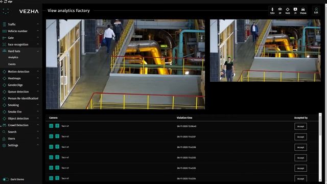Collapse the Hard hats section chevron
327x184 pixels.
click(x=38, y=51)
